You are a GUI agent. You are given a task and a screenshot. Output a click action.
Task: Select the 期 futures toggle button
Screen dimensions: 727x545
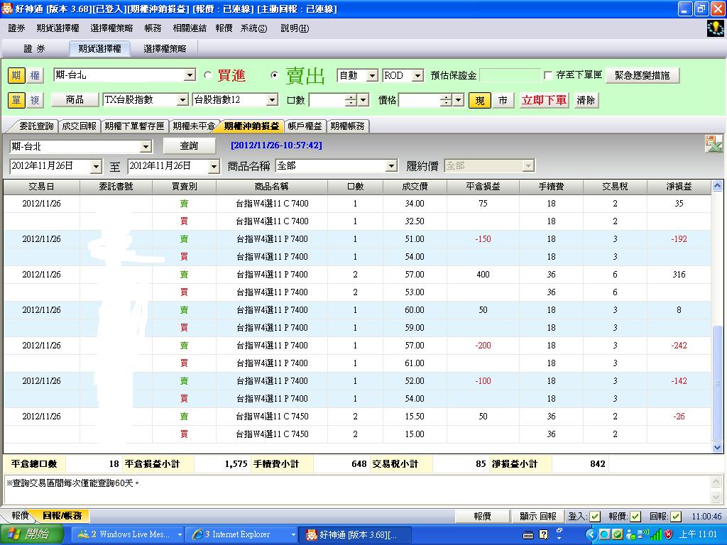point(16,75)
